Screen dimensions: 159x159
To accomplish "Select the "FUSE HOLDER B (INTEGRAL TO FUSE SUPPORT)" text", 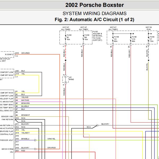I will [x=97, y=36].
